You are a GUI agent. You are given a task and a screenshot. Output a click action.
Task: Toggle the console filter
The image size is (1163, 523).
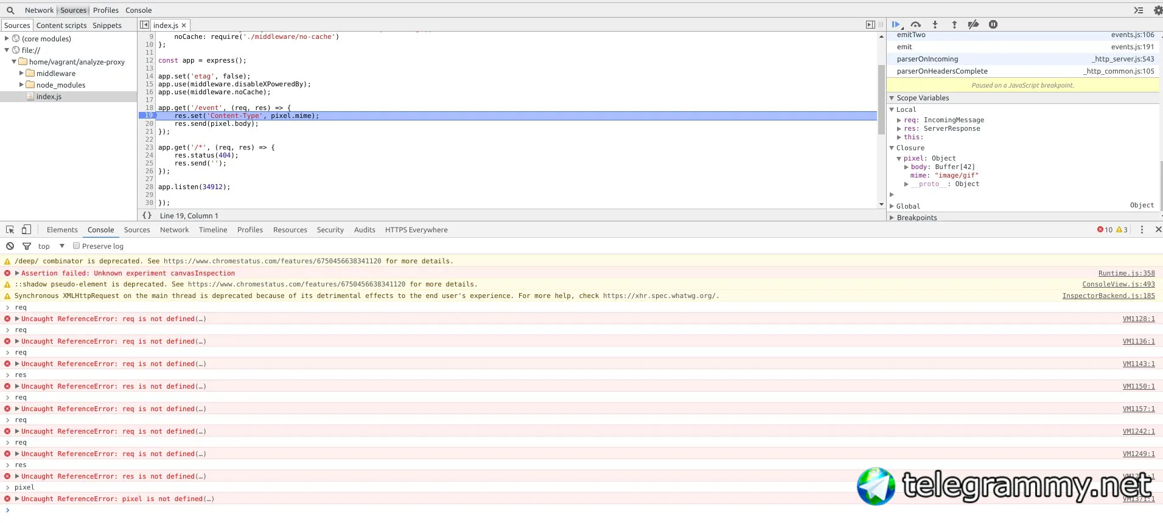(27, 246)
